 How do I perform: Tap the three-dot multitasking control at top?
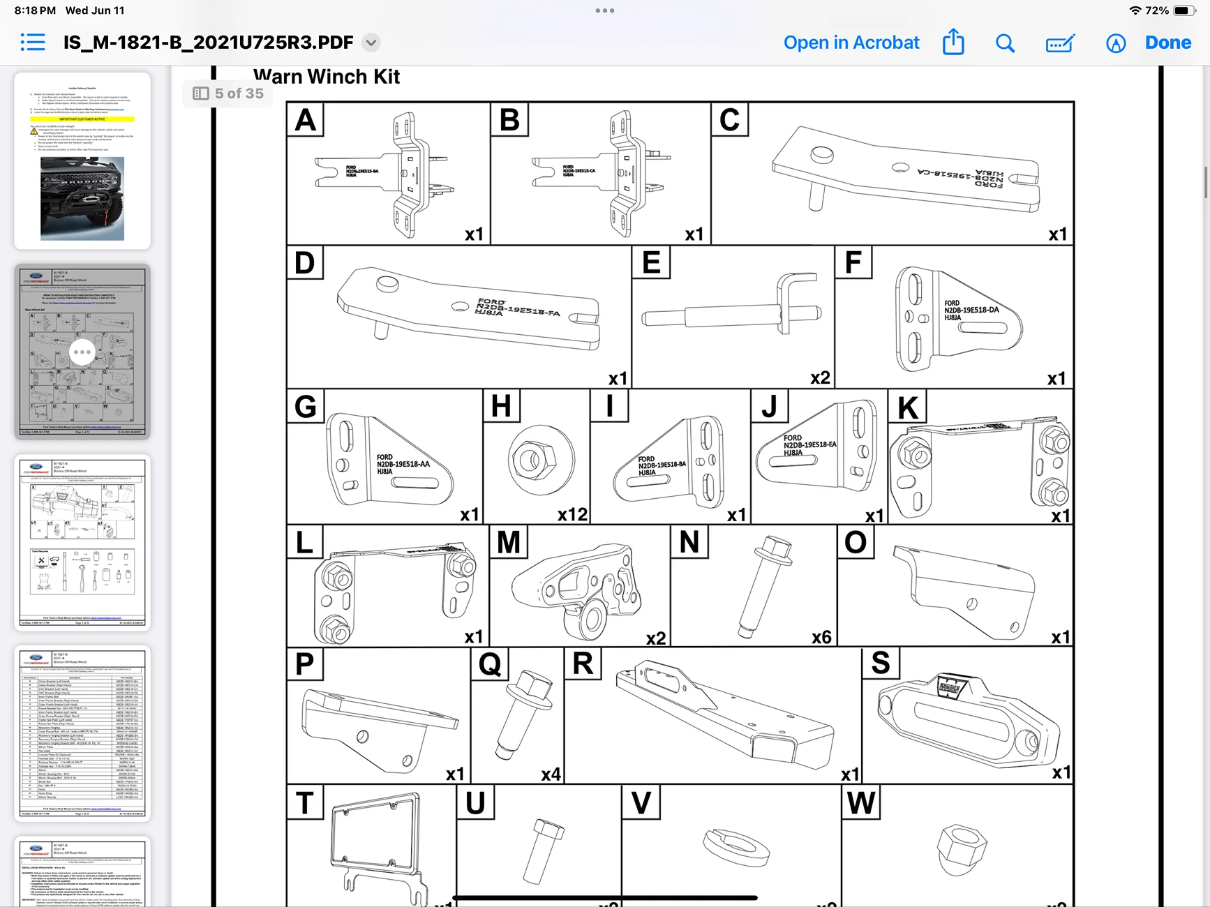[605, 10]
